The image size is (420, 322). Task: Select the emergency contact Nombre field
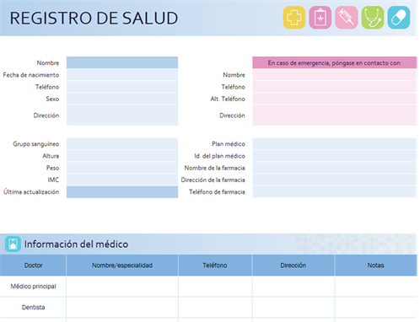point(334,75)
